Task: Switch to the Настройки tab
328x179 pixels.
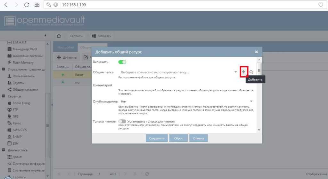Action: click(x=63, y=47)
